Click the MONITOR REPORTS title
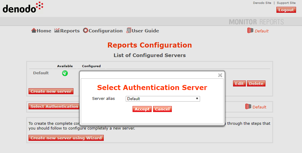 point(256,22)
